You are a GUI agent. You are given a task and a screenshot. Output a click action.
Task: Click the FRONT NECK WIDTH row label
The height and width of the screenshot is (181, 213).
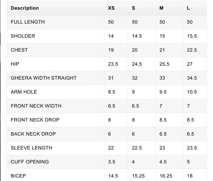[36, 106]
